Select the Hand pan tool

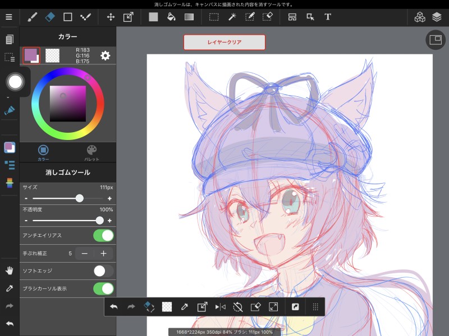click(x=10, y=270)
